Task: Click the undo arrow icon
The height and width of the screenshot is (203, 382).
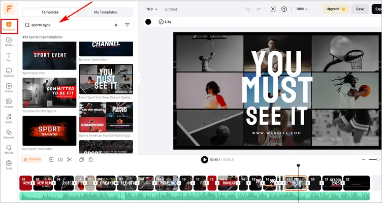Action: coord(247,9)
